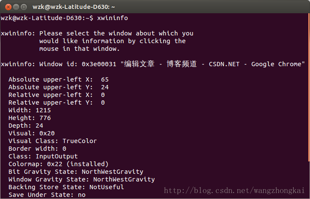The width and height of the screenshot is (310, 199).
Task: Click the window title wzk@wzk-Latitude-D630
Action: point(74,7)
